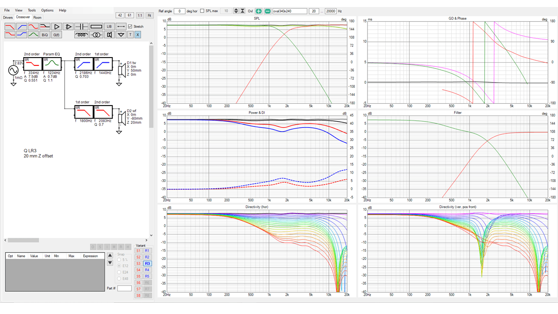Add a blue high-shelf filter block
Viewport: 558px width, 314px height.
pyautogui.click(x=22, y=34)
